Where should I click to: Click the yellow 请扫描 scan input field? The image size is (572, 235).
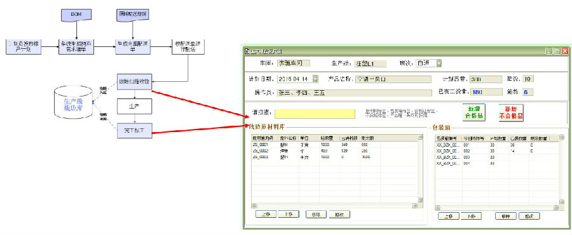[x=315, y=113]
